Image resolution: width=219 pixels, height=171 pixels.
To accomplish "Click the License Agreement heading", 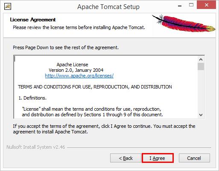I will coord(33,20).
